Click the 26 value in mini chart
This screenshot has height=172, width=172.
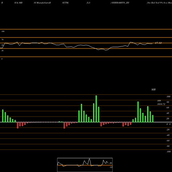111,163
